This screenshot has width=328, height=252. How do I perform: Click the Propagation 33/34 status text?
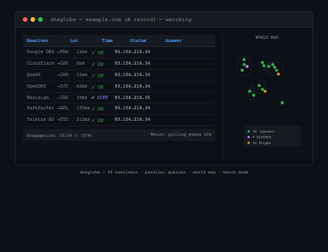(x=59, y=135)
